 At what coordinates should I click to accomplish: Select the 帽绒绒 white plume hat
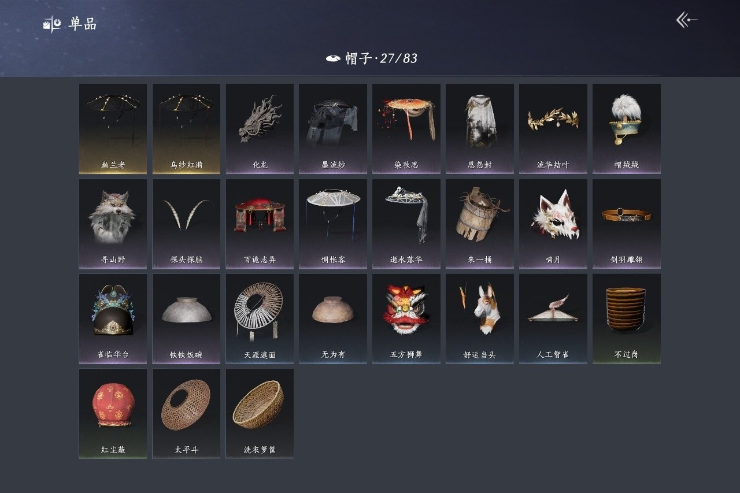(x=626, y=129)
